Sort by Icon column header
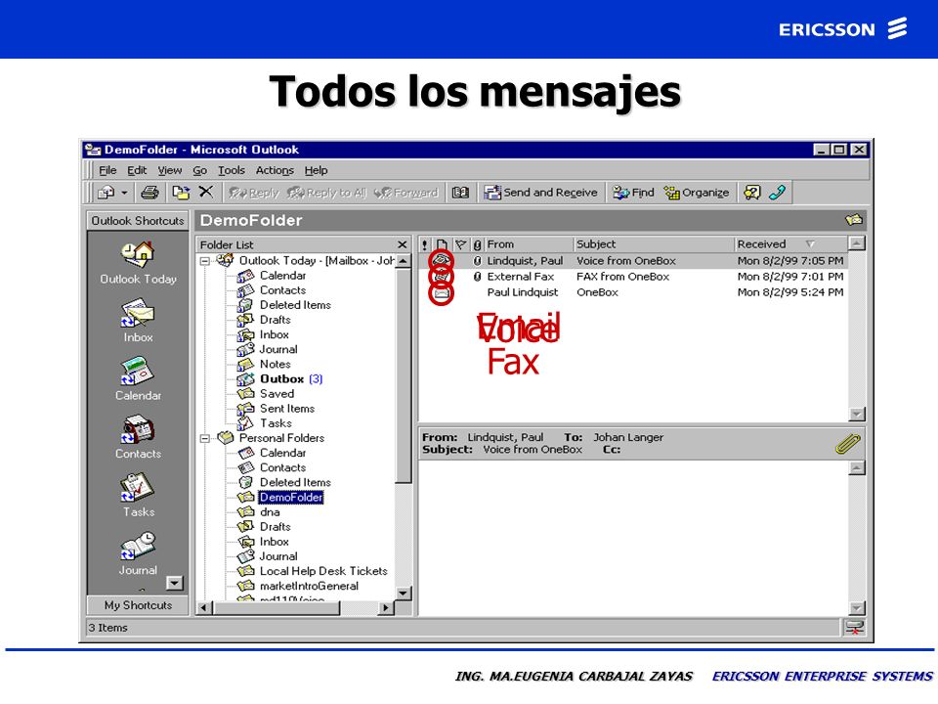This screenshot has width=938, height=704. click(x=442, y=244)
